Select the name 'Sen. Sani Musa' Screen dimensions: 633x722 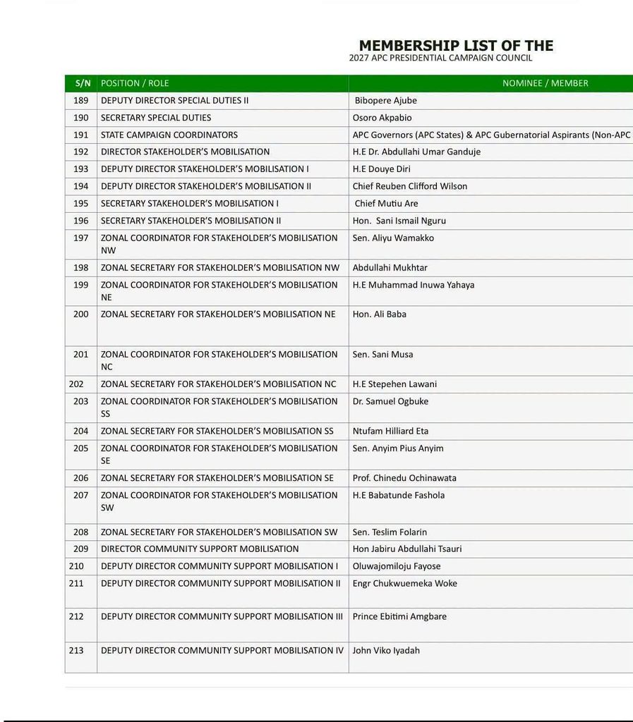(382, 355)
